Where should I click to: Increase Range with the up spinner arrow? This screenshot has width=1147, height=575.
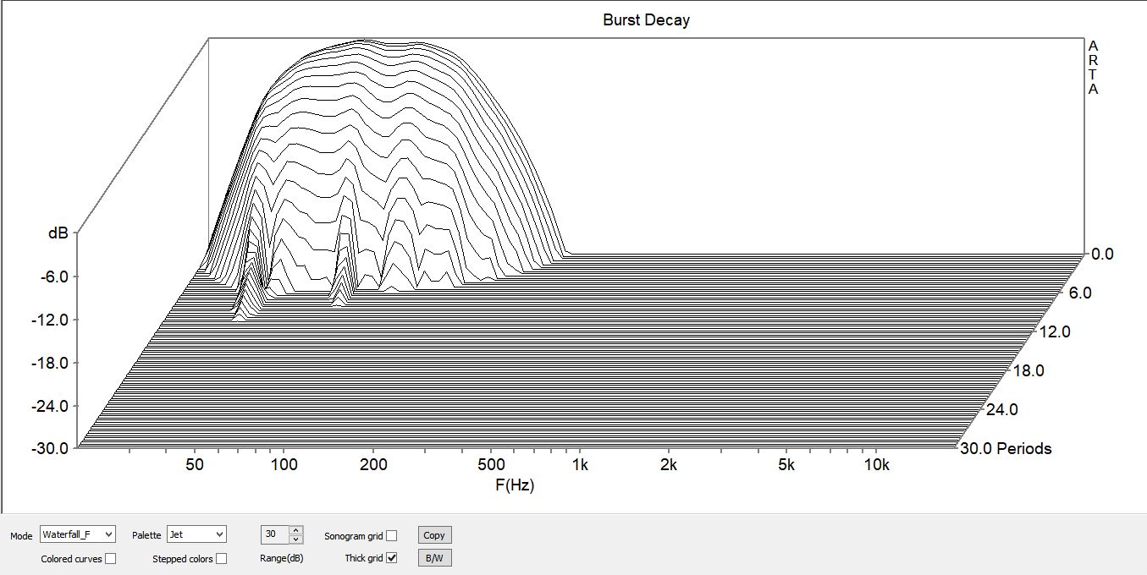pyautogui.click(x=295, y=530)
